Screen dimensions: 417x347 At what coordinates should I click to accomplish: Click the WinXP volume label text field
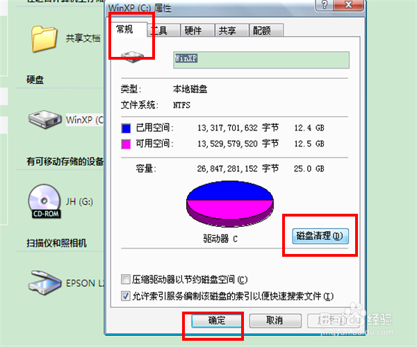pos(261,60)
